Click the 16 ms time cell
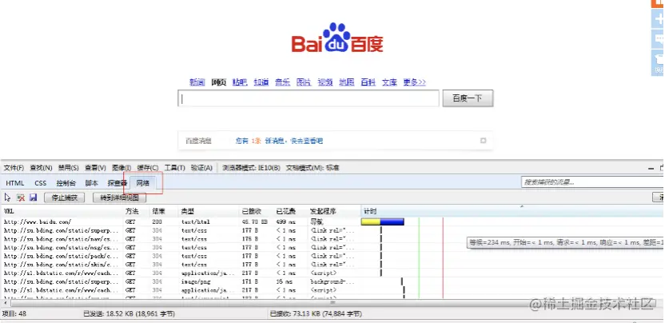The width and height of the screenshot is (665, 323). click(285, 281)
